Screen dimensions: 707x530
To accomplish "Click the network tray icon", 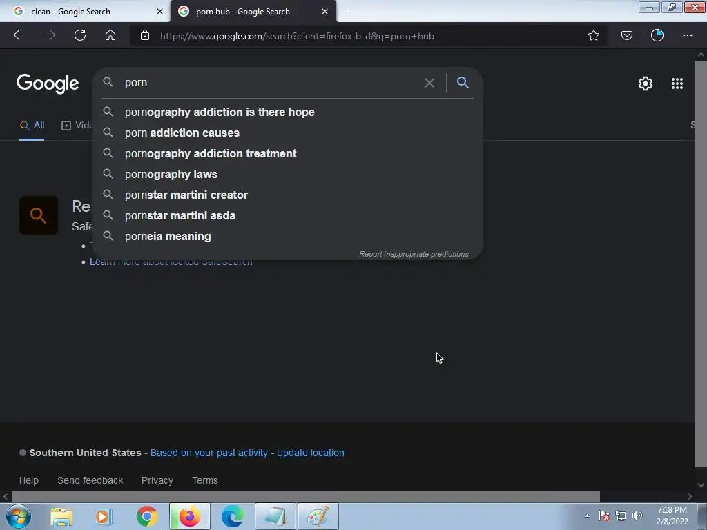I will [621, 516].
